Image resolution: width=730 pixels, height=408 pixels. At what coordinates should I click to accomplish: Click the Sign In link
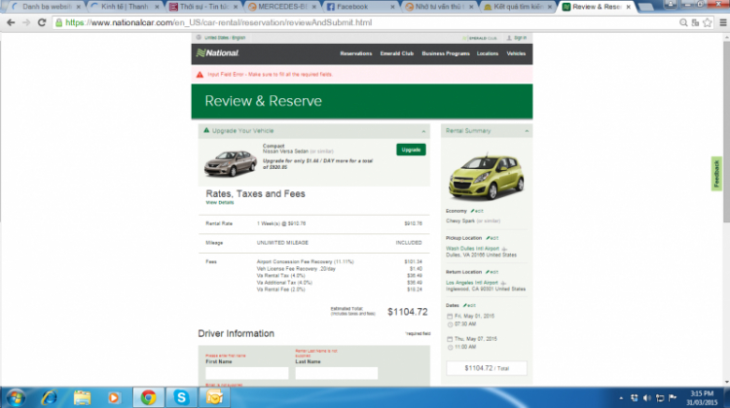[x=520, y=38]
